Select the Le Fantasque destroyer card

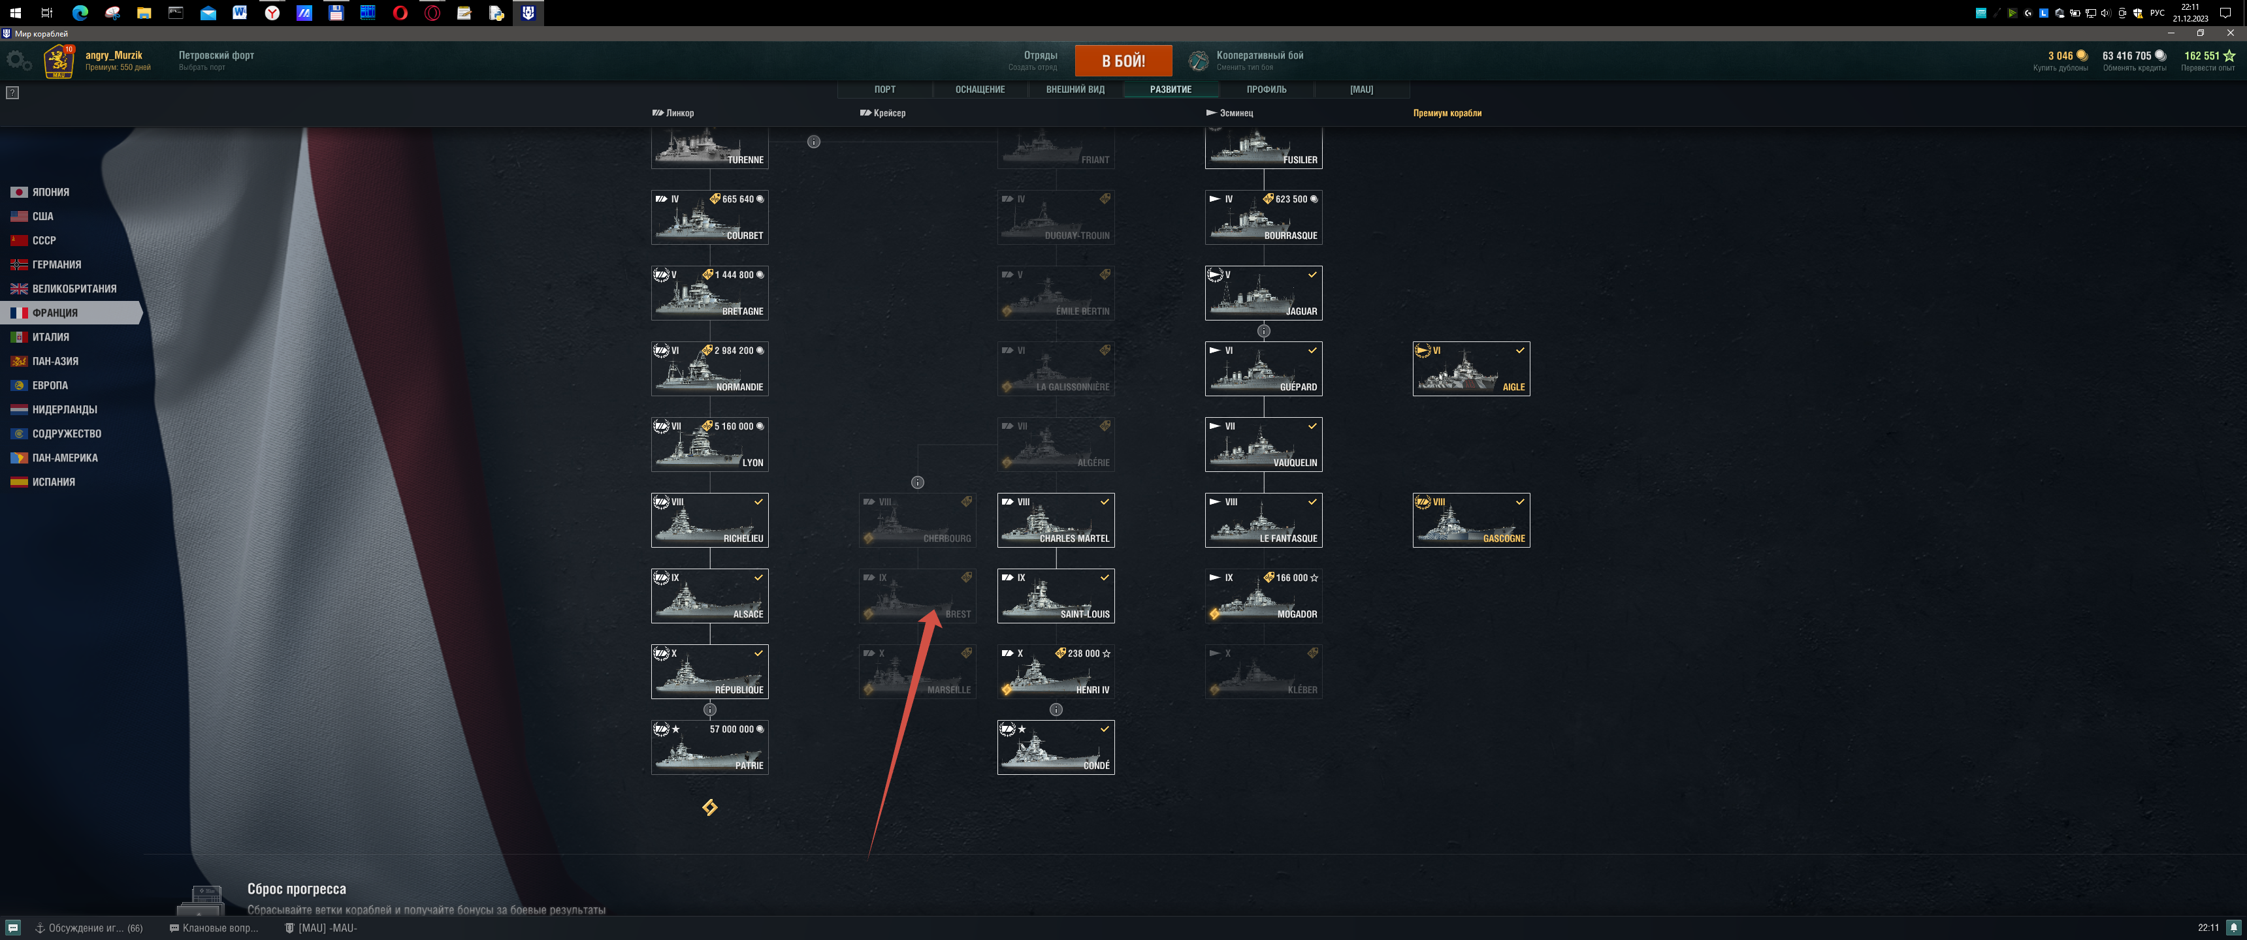1263,520
